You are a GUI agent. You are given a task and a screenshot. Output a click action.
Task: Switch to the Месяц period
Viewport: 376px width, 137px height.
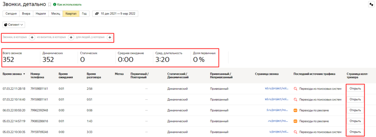pos(56,14)
